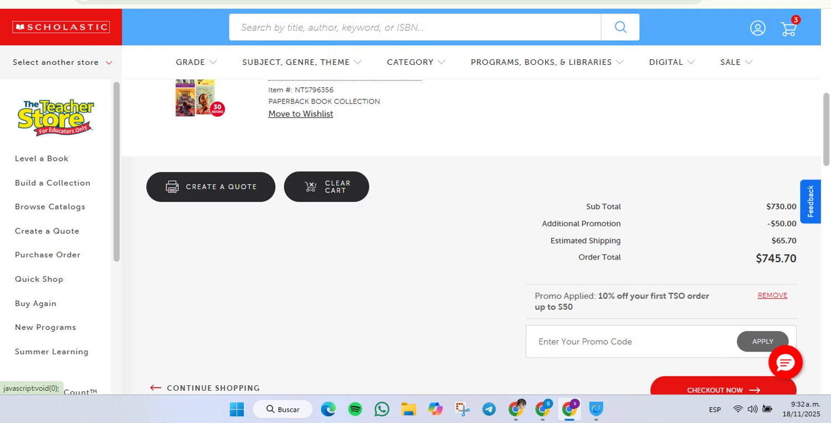831x423 pixels.
Task: Open Spotify from taskbar
Action: [355, 409]
